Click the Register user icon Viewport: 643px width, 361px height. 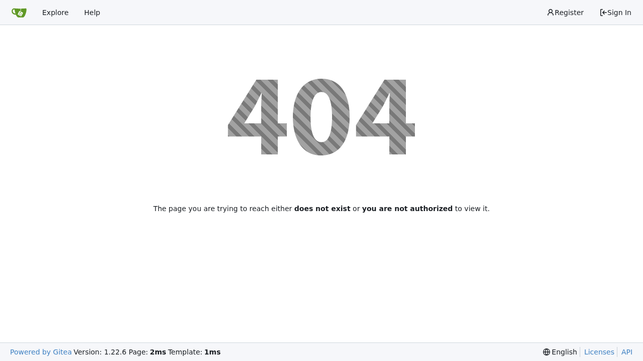pos(551,13)
